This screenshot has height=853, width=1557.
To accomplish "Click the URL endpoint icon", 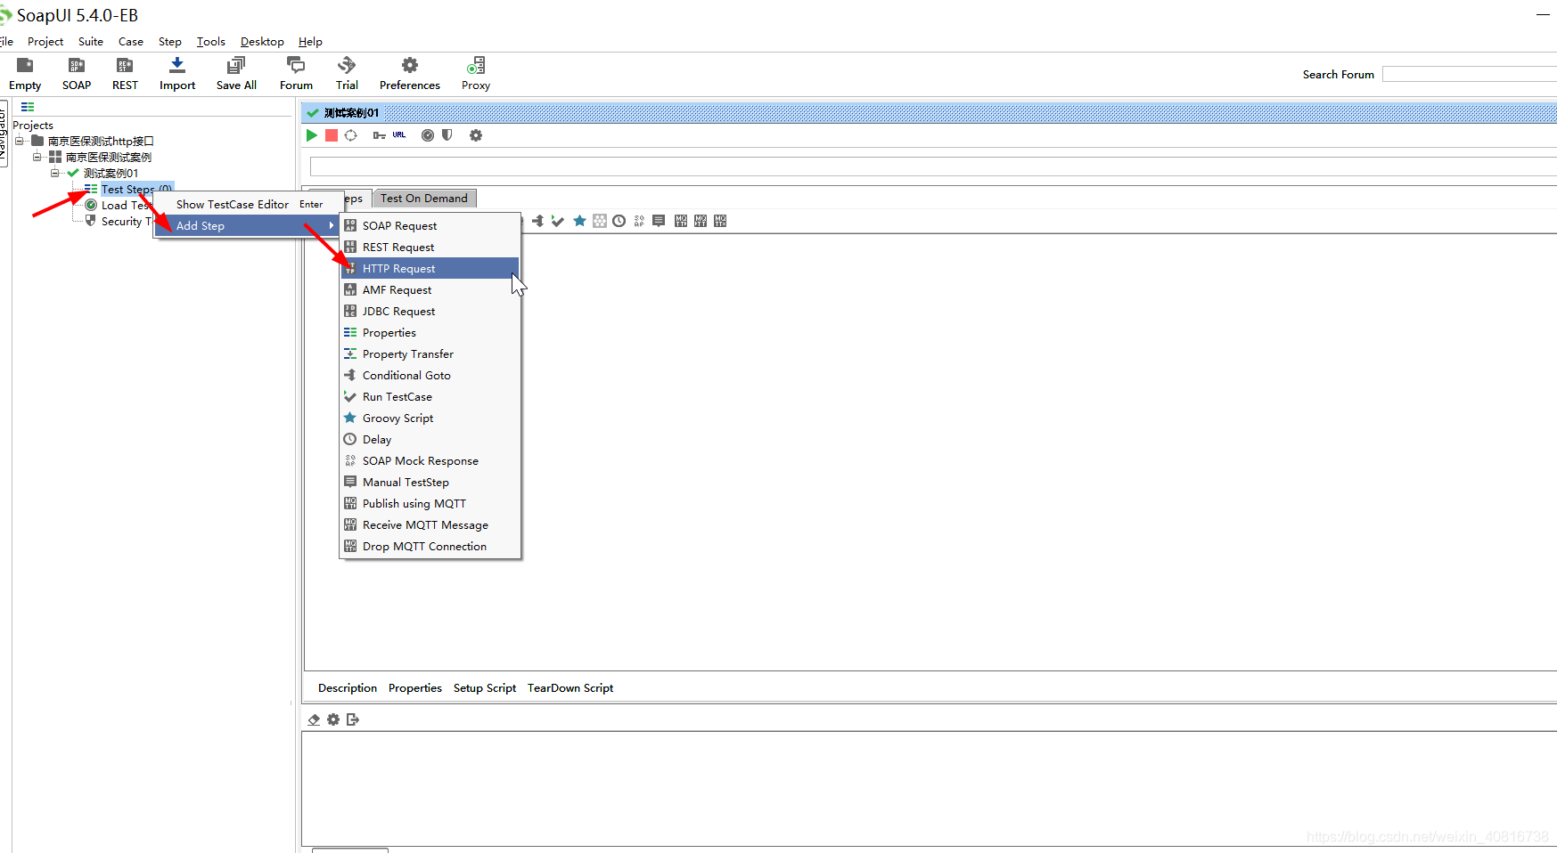I will (399, 135).
